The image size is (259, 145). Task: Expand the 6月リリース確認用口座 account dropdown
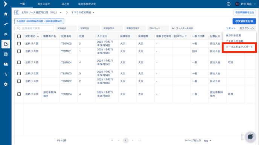(61, 12)
